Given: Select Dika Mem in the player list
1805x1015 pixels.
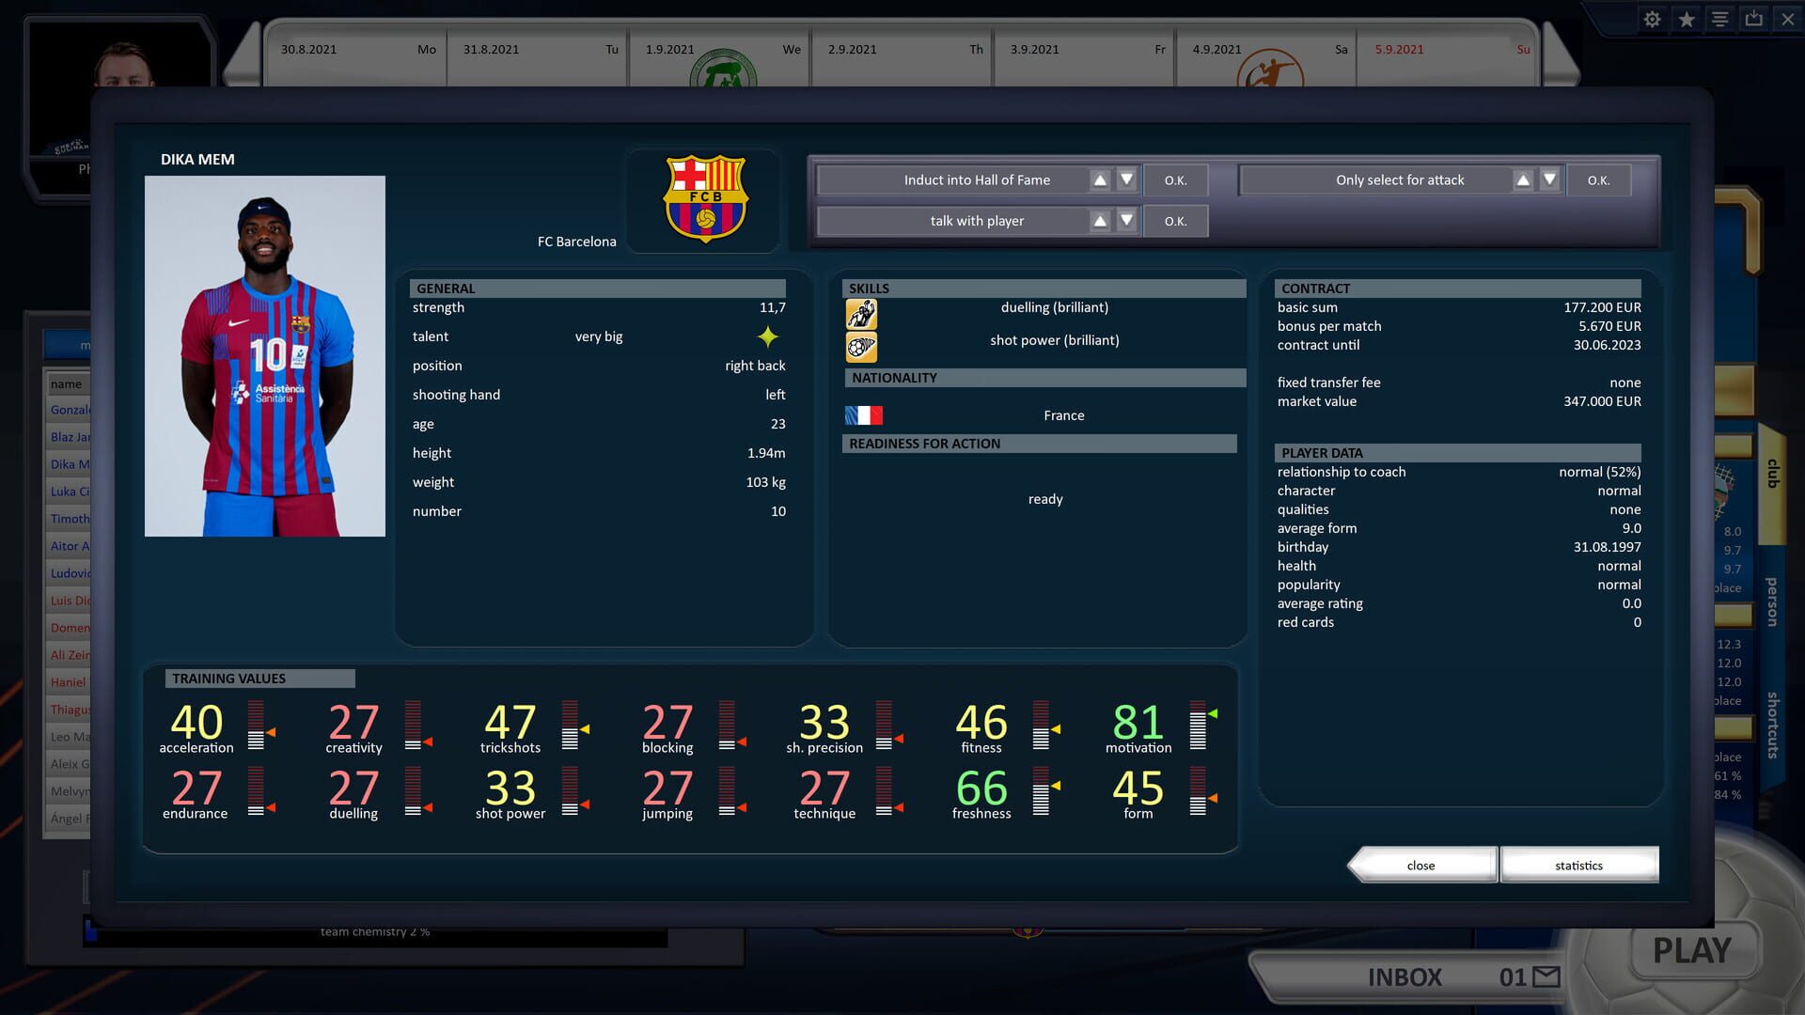Looking at the screenshot, I should [x=71, y=463].
